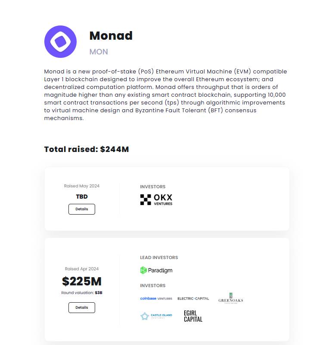The height and width of the screenshot is (345, 316).
Task: Click the Raised Apr 2024 label
Action: coord(82,269)
